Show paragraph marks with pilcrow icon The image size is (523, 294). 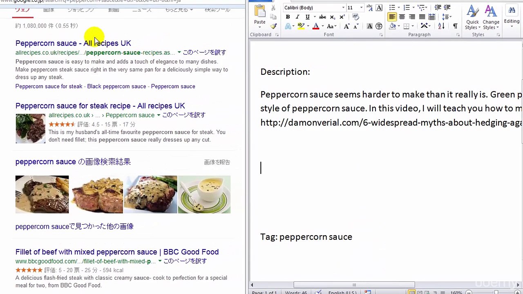(455, 26)
